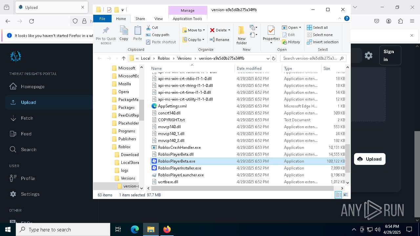Click the file list horizontal scrollbar
420x236 pixels.
click(242, 188)
